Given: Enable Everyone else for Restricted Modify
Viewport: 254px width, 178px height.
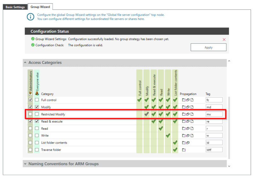Looking at the screenshot, I should pos(37,114).
